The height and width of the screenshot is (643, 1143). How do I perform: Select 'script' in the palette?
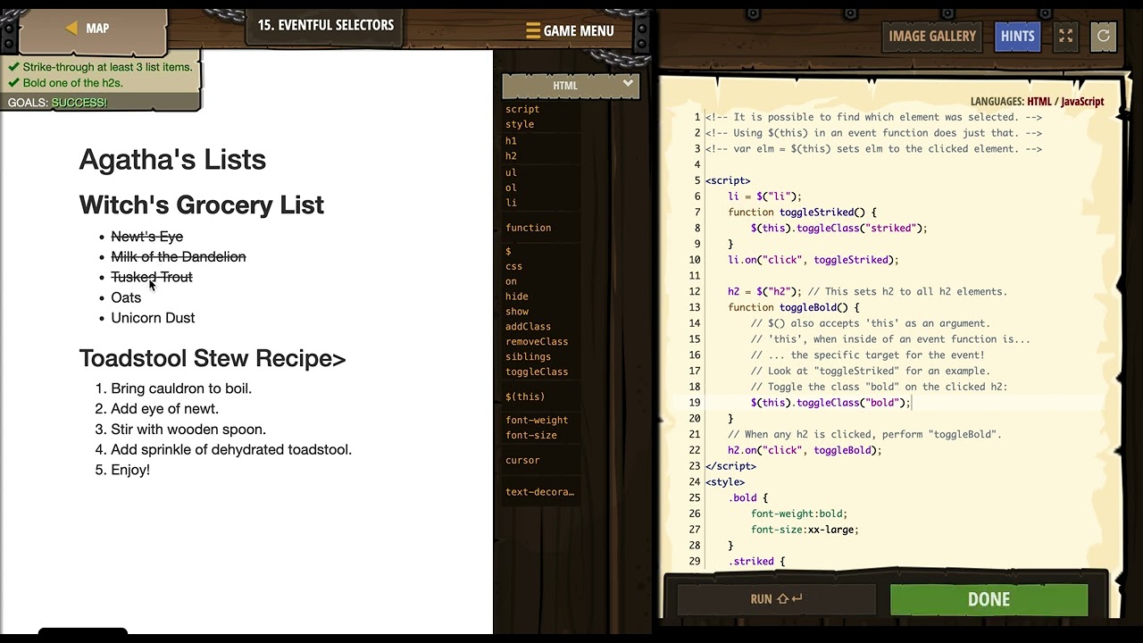(x=522, y=109)
